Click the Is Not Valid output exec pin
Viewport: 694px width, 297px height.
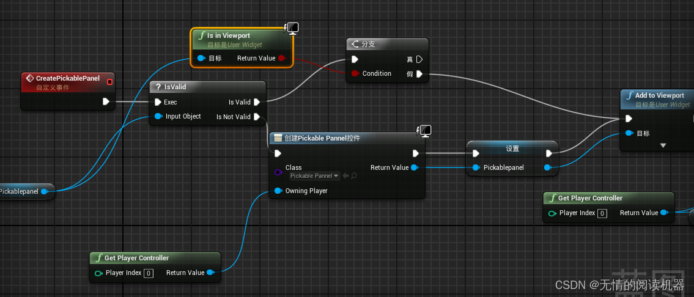tap(257, 117)
